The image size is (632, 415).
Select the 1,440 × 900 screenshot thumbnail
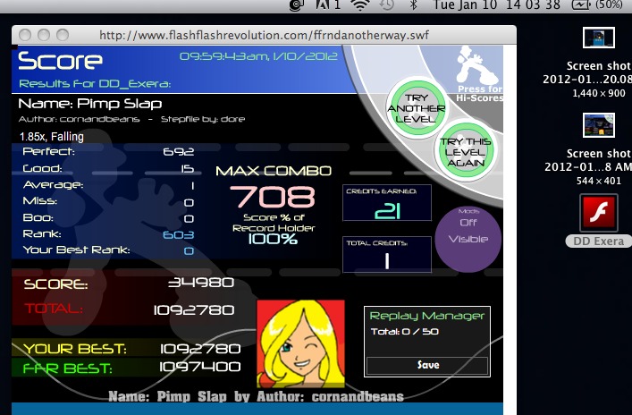click(599, 38)
